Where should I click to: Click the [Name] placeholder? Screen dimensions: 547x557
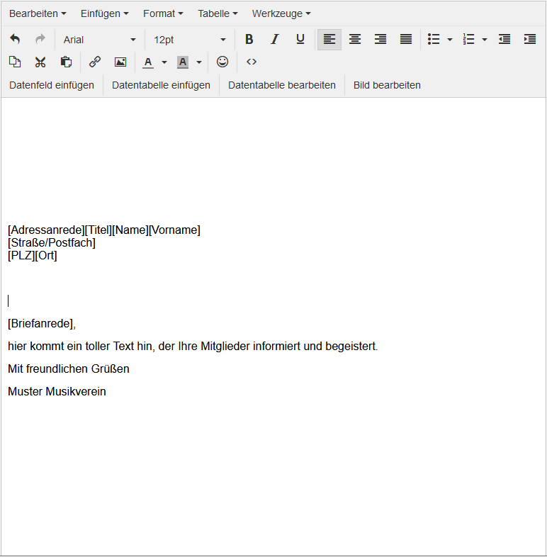pos(130,230)
